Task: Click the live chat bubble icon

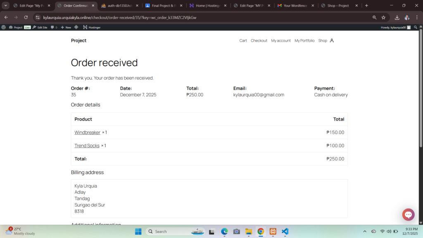Action: pos(408,214)
